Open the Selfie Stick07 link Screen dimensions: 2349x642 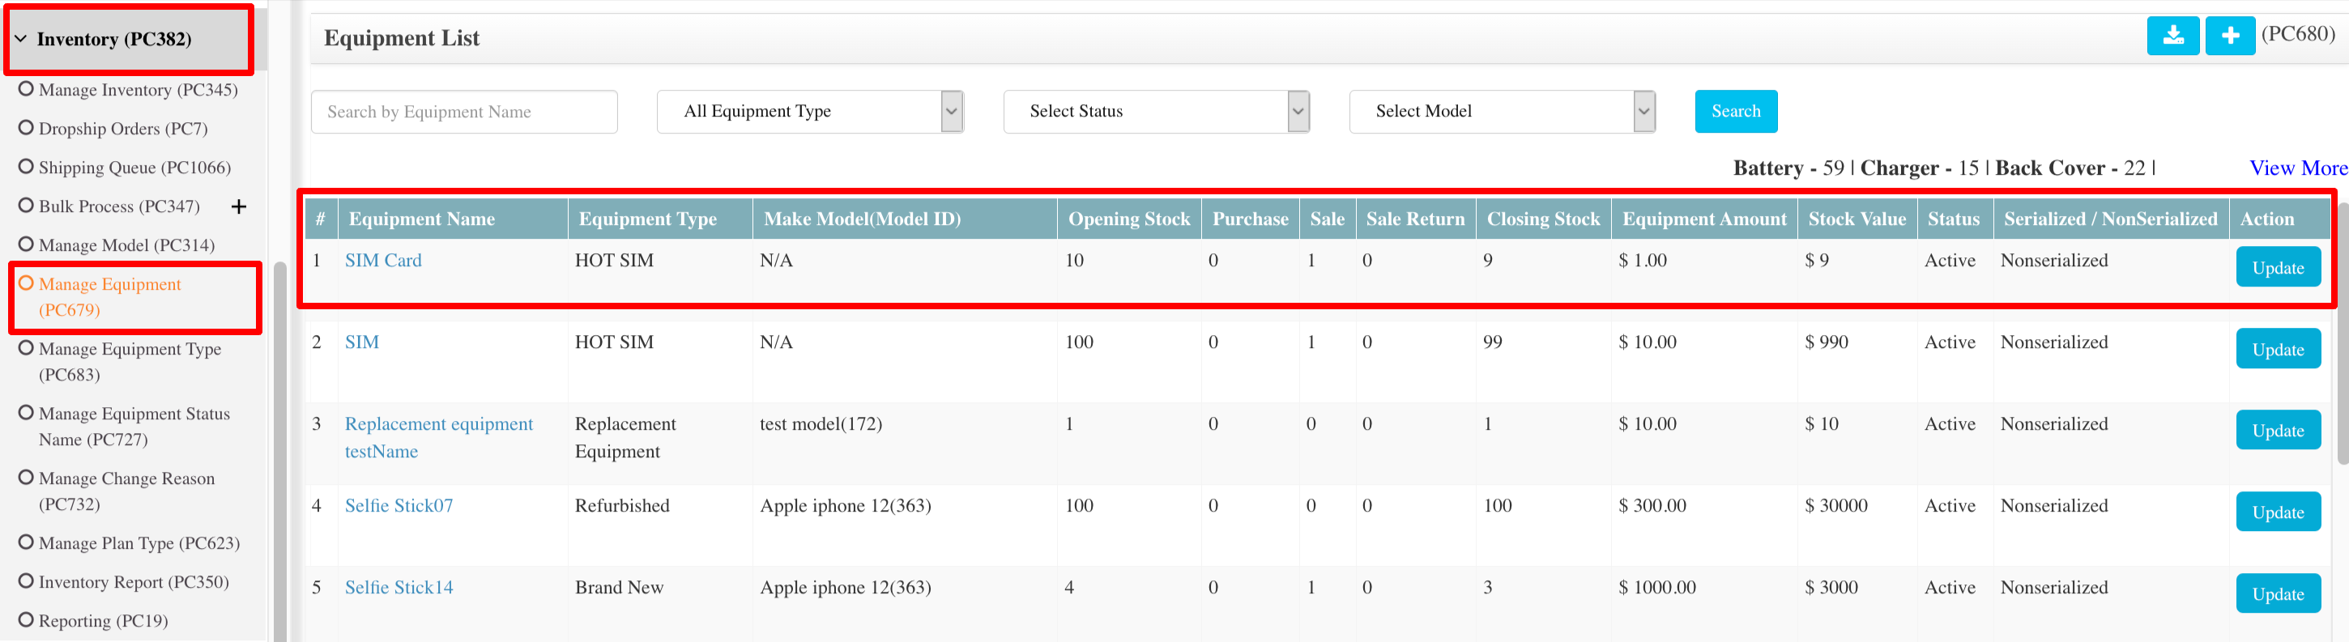pyautogui.click(x=399, y=505)
